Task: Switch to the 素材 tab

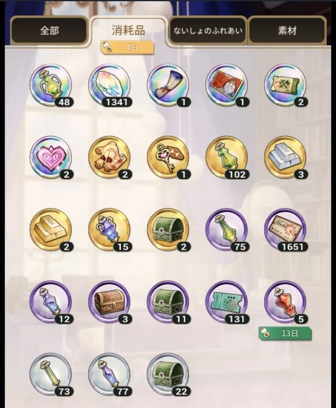Action: point(287,31)
